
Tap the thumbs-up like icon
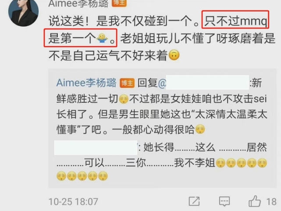(254, 201)
